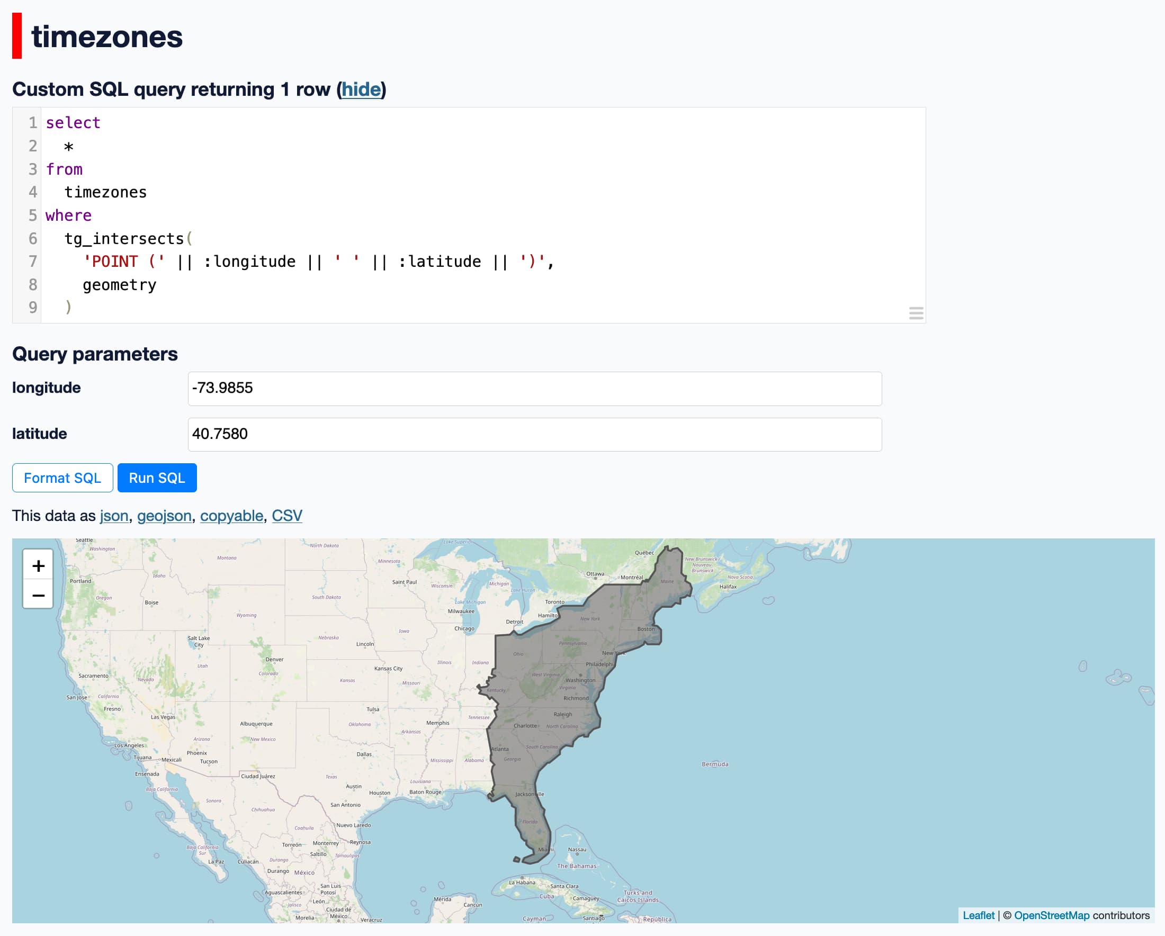This screenshot has width=1165, height=936.
Task: Download the data as CSV
Action: (286, 516)
